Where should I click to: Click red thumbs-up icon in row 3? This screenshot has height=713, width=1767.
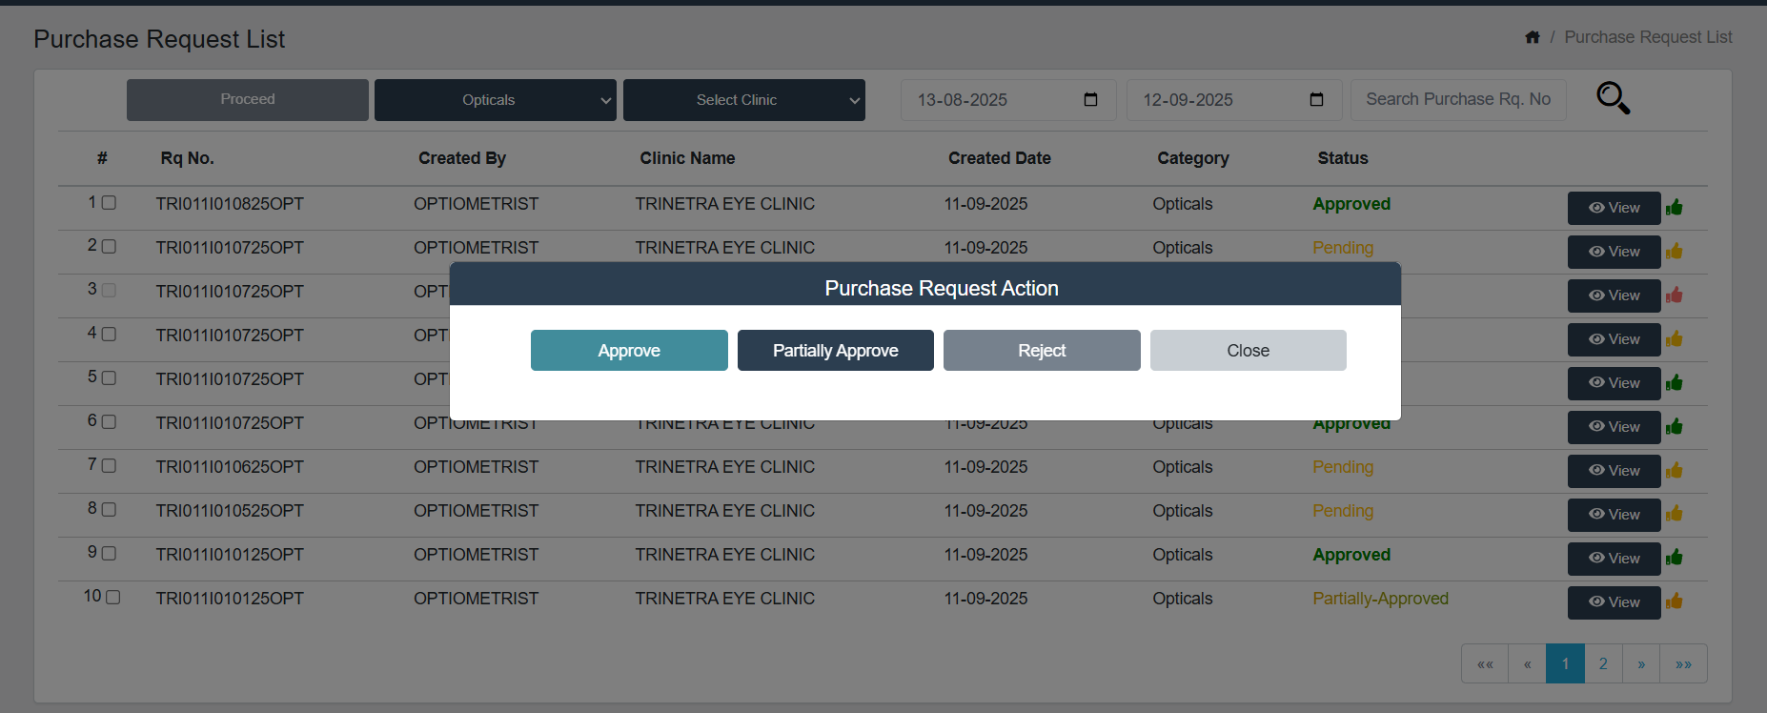(x=1675, y=295)
